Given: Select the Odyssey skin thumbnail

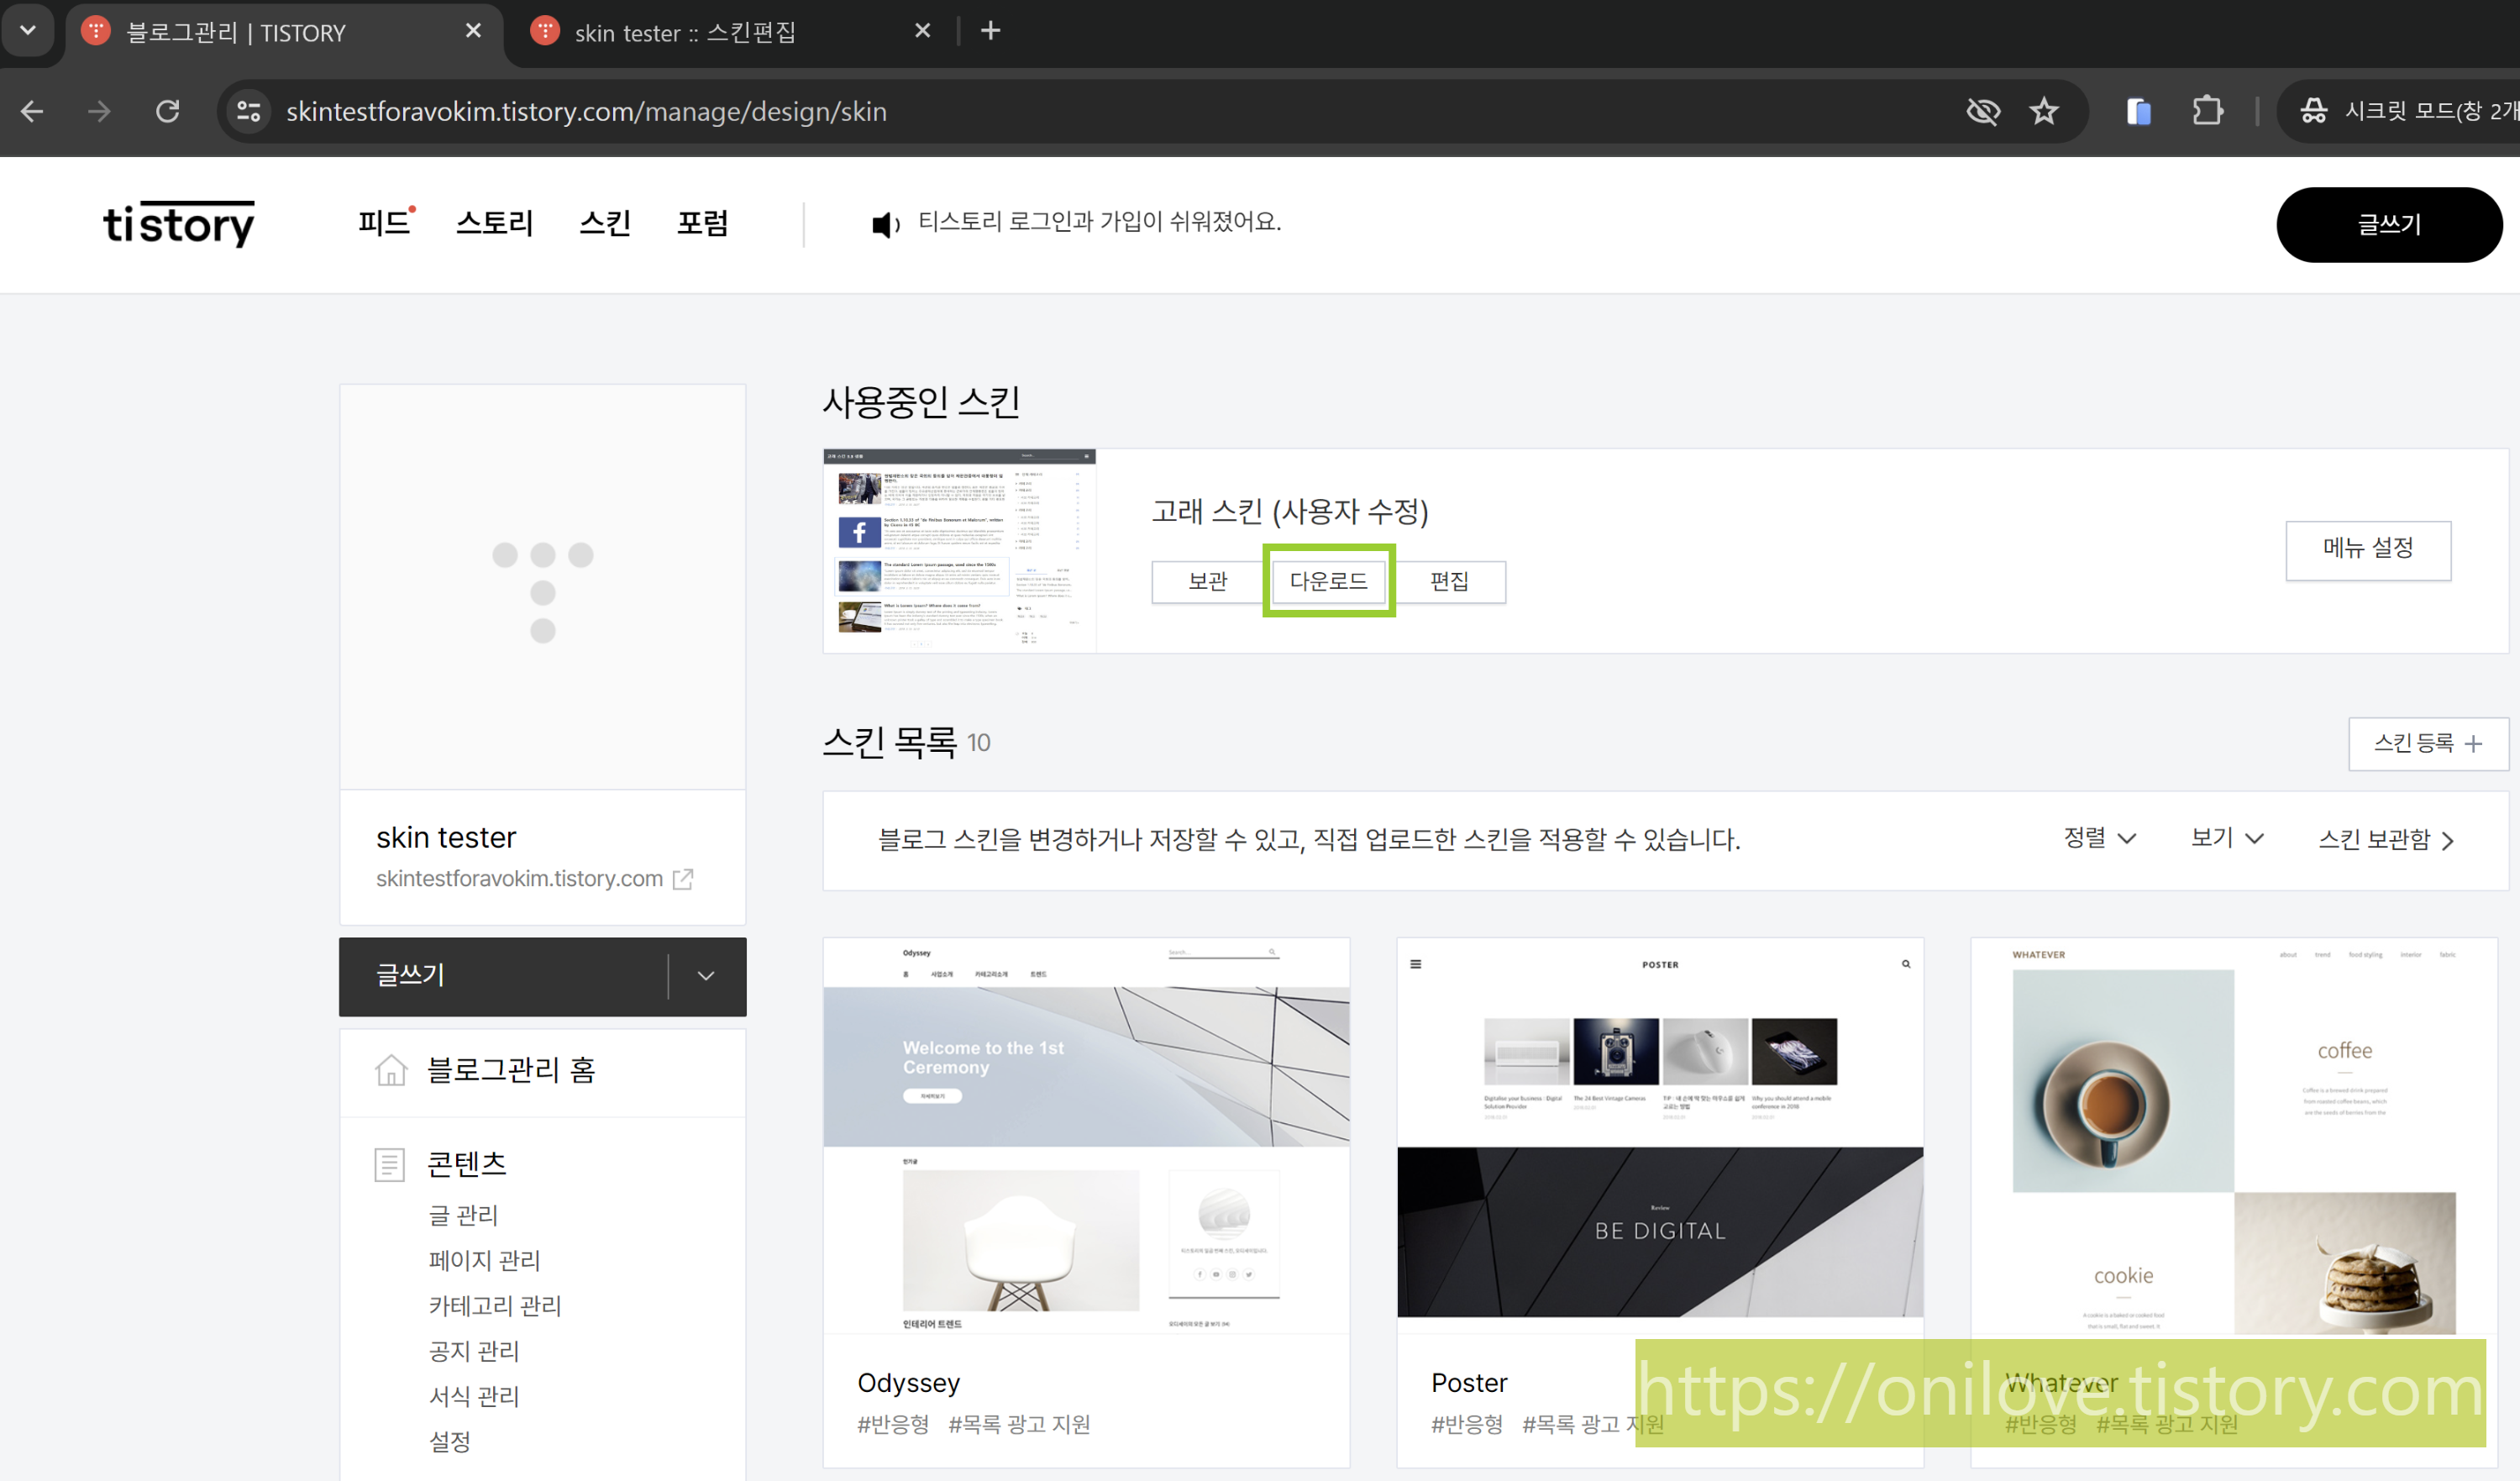Looking at the screenshot, I should pyautogui.click(x=1086, y=1135).
